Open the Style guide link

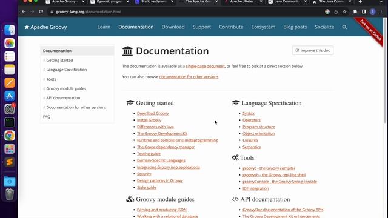[147, 187]
